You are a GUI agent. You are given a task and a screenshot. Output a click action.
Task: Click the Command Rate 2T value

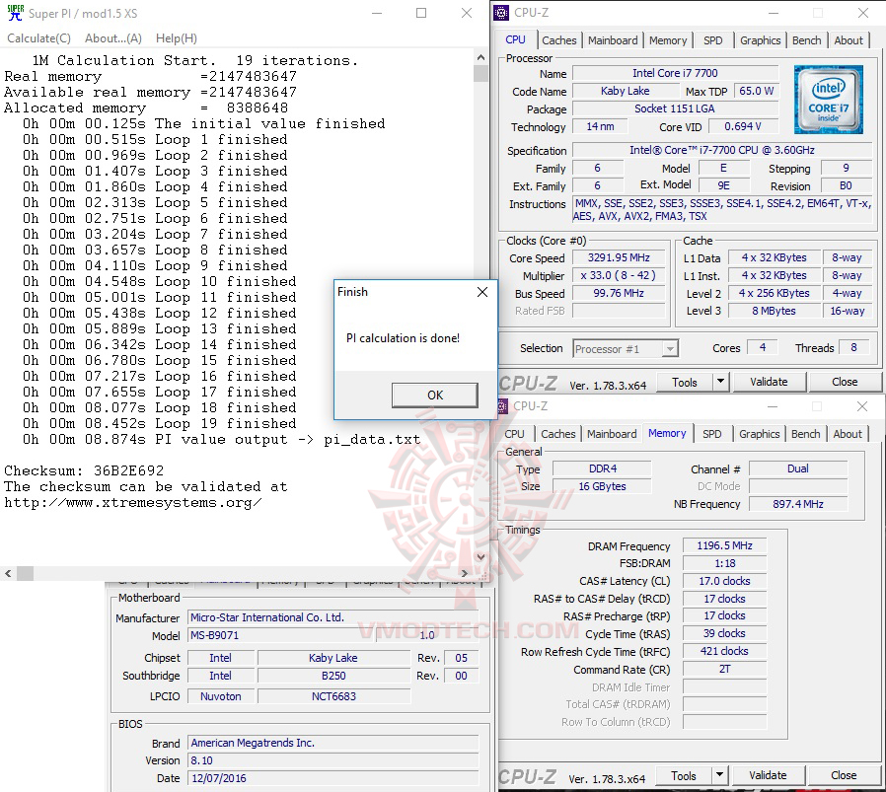(724, 670)
